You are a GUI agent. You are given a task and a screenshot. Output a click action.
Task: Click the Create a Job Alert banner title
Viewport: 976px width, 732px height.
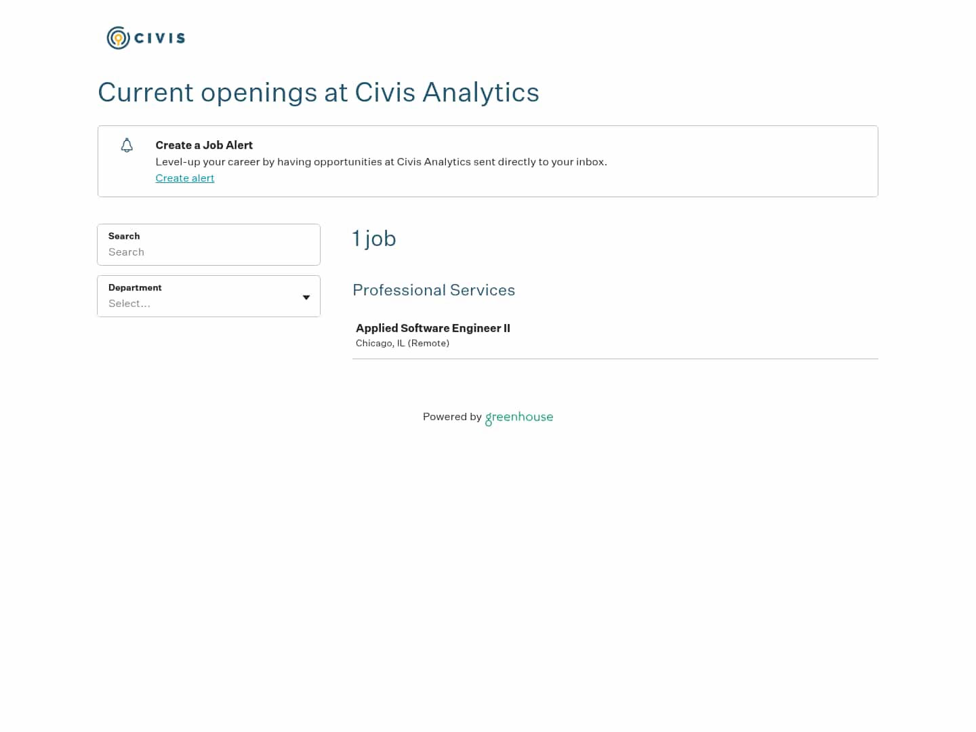pyautogui.click(x=204, y=145)
